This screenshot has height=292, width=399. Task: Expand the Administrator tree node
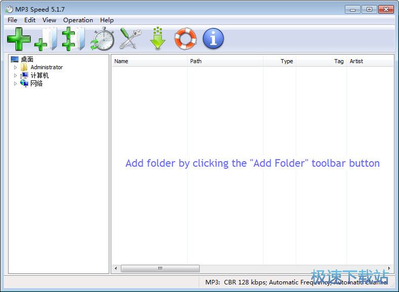point(15,67)
